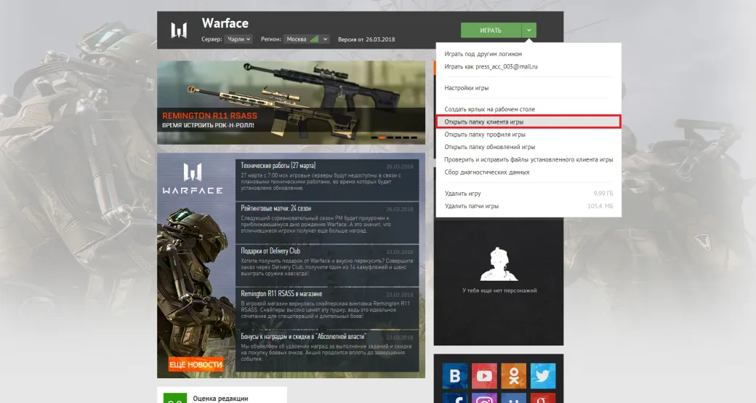Select Играть под другим логином
Viewport: 756px width, 403px height.
(x=483, y=54)
